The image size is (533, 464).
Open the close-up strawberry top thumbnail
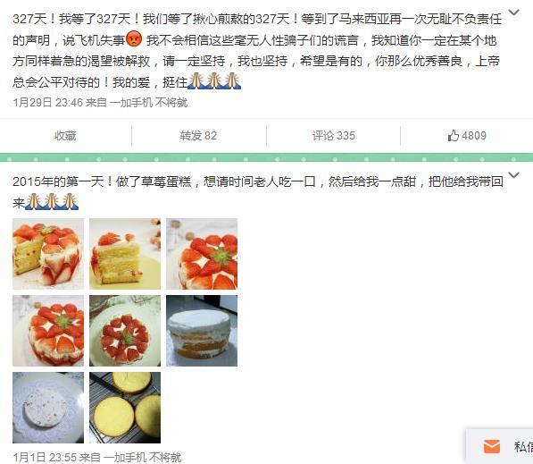click(202, 254)
